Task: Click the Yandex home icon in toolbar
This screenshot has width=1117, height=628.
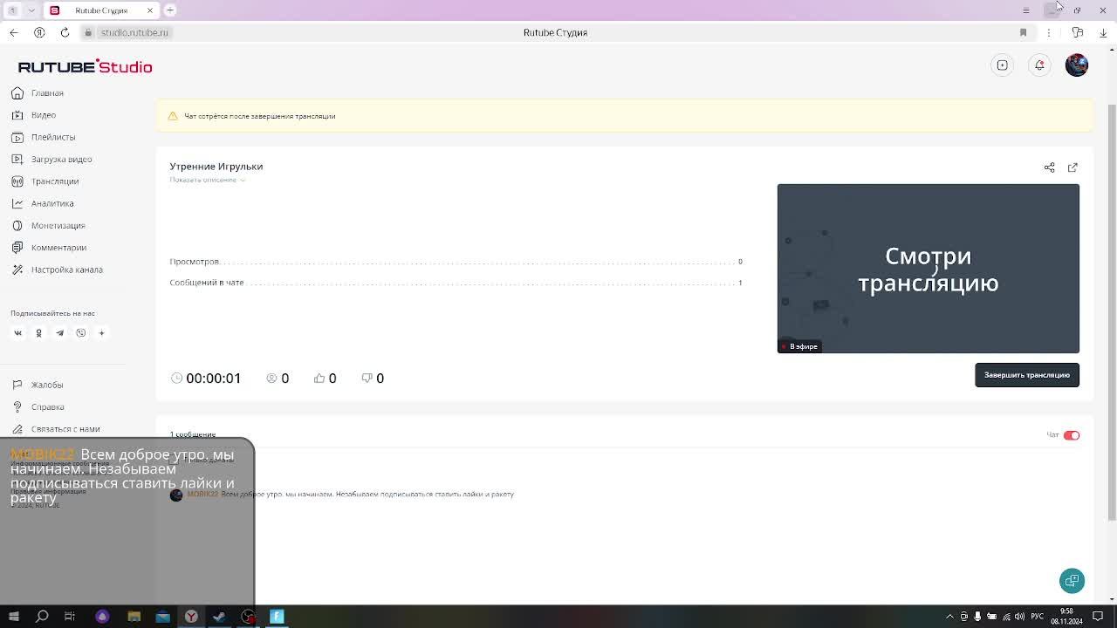Action: coord(39,32)
